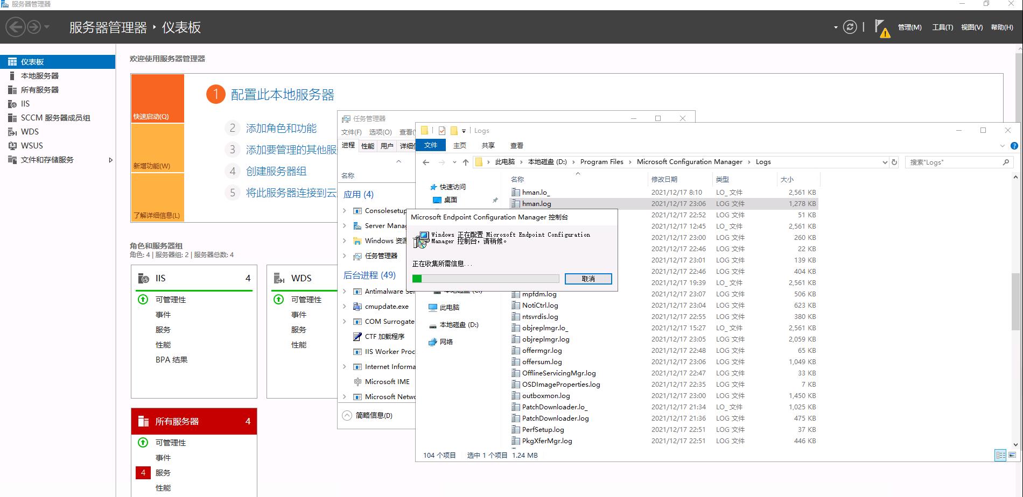Click the Explorer back navigation arrow
The width and height of the screenshot is (1023, 497).
[426, 162]
